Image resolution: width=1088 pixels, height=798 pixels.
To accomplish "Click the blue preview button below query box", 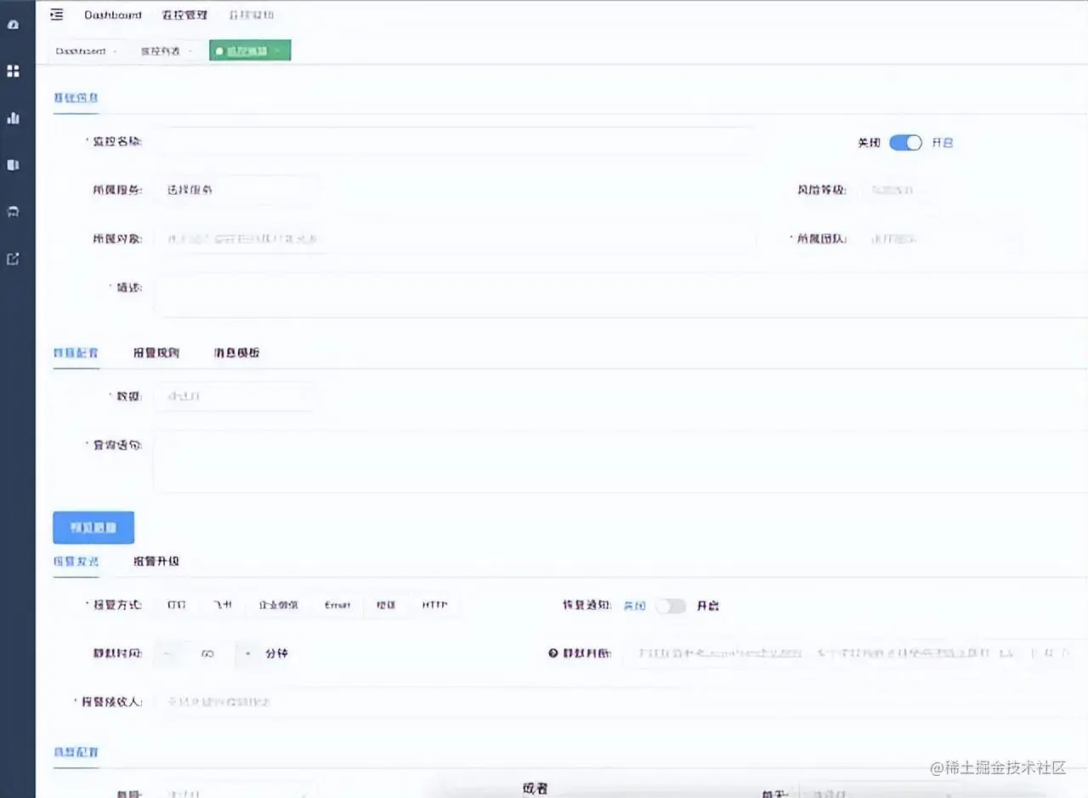I will pos(93,527).
